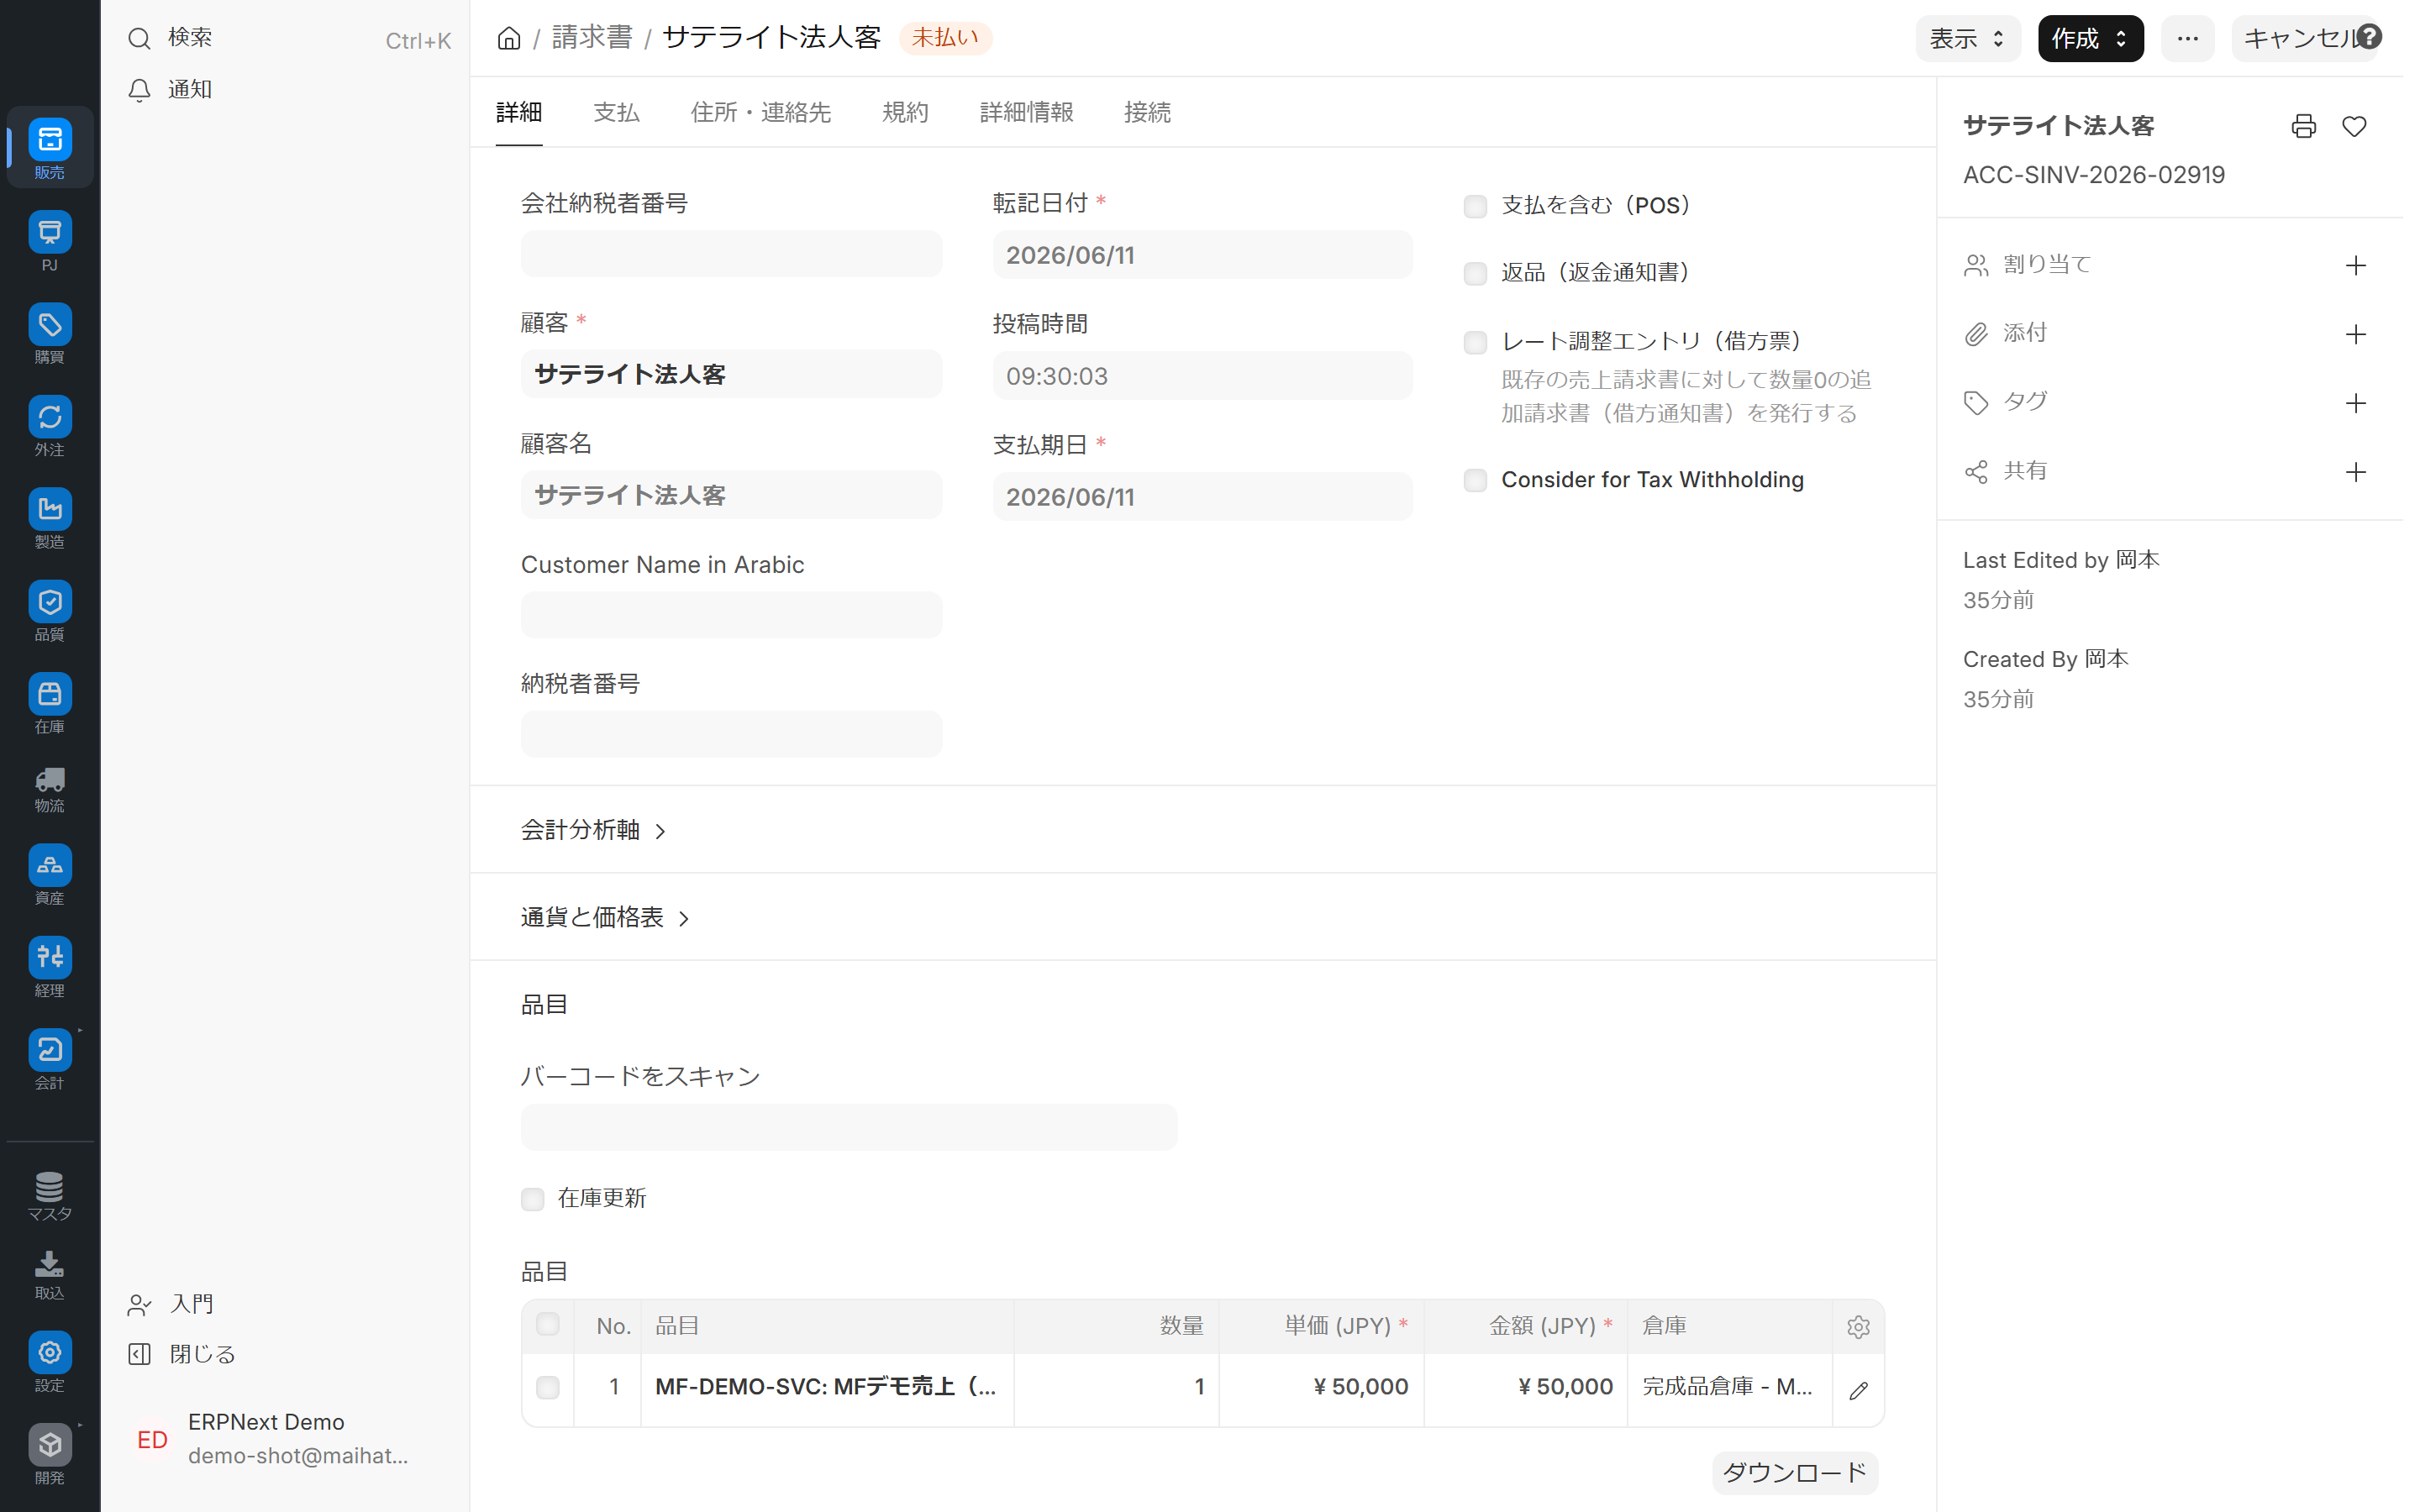Print the invoice with printer icon
The width and height of the screenshot is (2420, 1512).
coord(2304,126)
